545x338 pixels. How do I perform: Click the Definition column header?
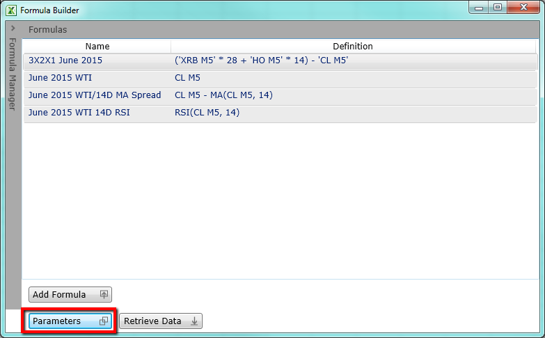point(352,46)
